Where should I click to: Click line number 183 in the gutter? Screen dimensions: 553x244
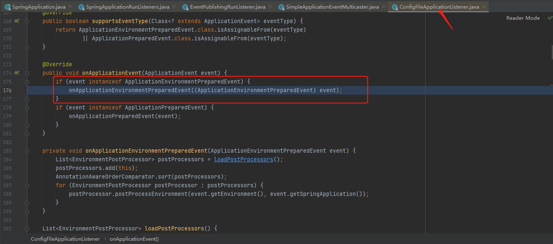click(x=7, y=151)
